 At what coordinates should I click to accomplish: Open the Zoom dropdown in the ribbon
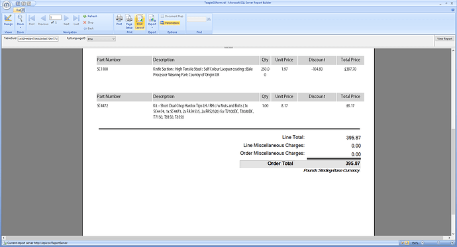20,21
